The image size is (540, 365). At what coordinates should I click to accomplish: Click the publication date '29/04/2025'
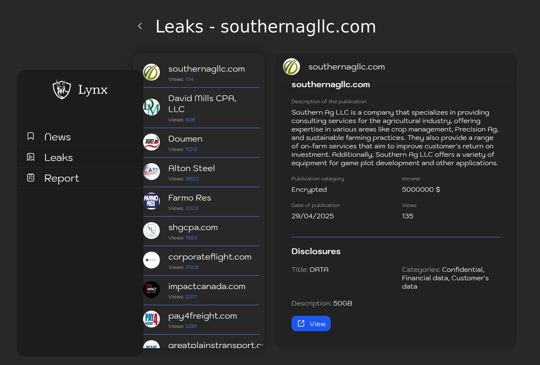point(313,216)
